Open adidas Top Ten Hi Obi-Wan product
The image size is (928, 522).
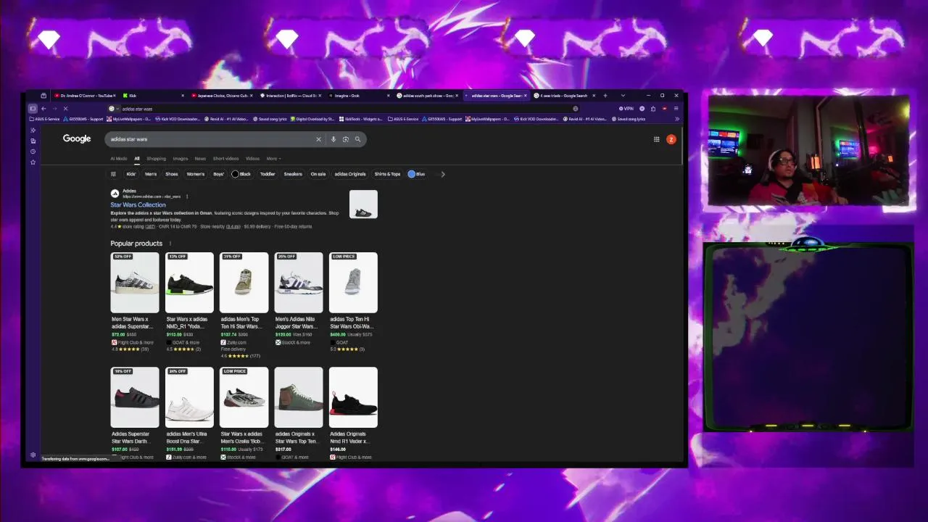click(x=353, y=301)
